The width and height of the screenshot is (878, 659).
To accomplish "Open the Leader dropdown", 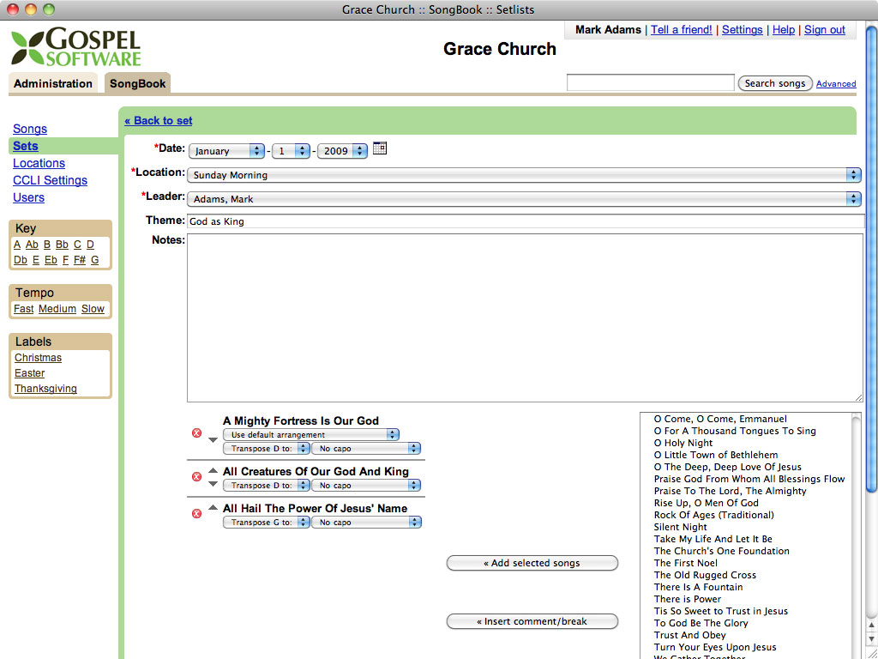I will (524, 199).
